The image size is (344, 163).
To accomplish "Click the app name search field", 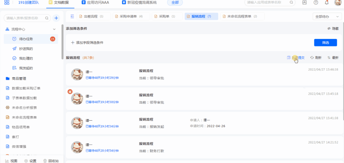I will (268, 3).
